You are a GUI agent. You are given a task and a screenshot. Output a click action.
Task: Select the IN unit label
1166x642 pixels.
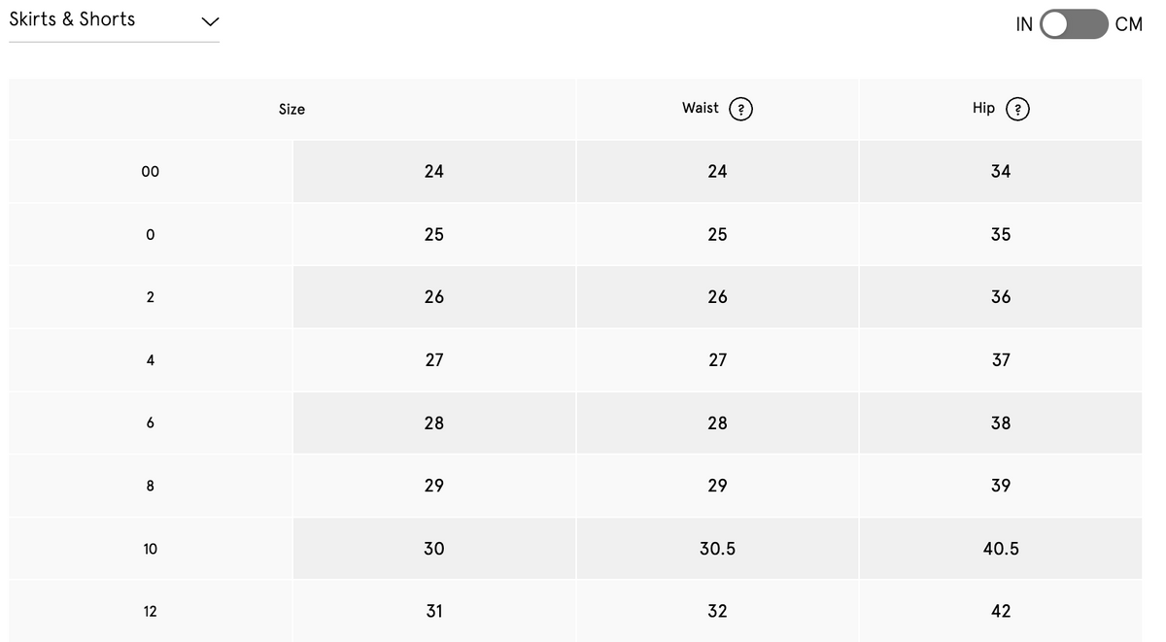click(1024, 24)
